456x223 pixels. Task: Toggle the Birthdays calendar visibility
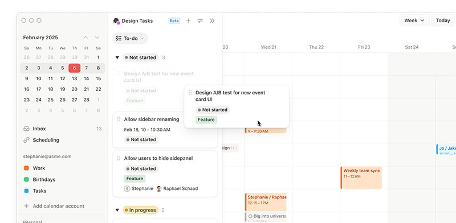26,179
